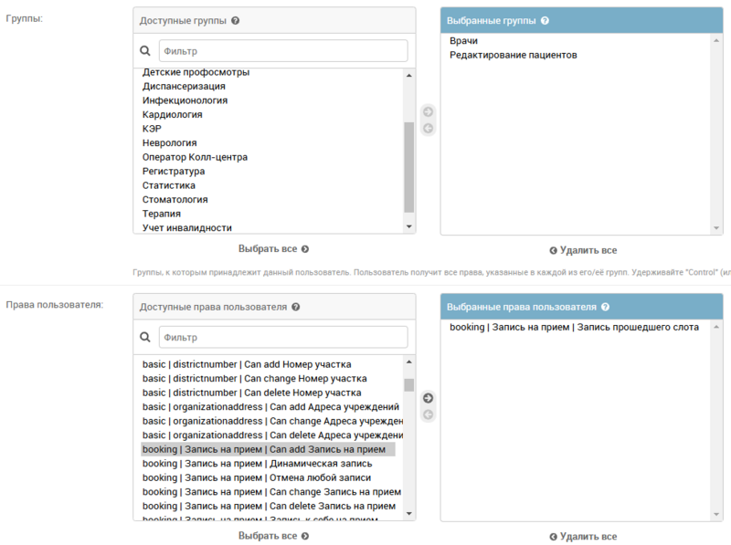
Task: Select Динамическая запись permission
Action: (258, 464)
